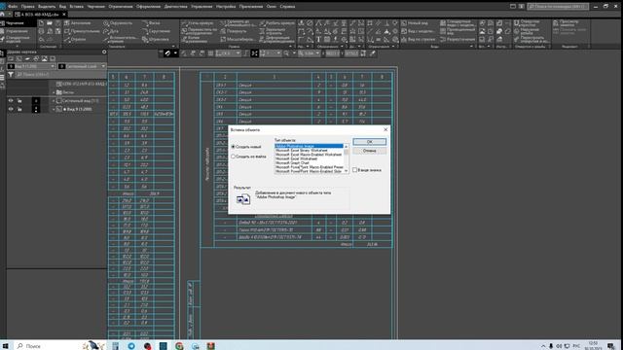Open the Справка menu
The image size is (623, 350).
[287, 7]
